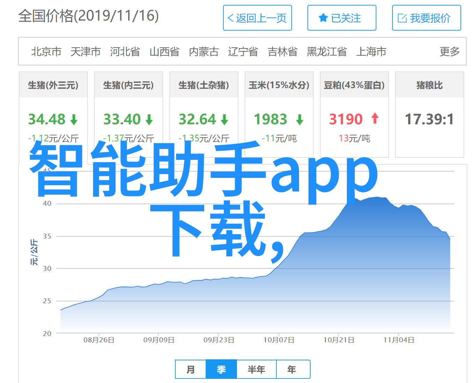Click change text -11元/吨
Viewport: 474px width, 383px height.
point(279,139)
